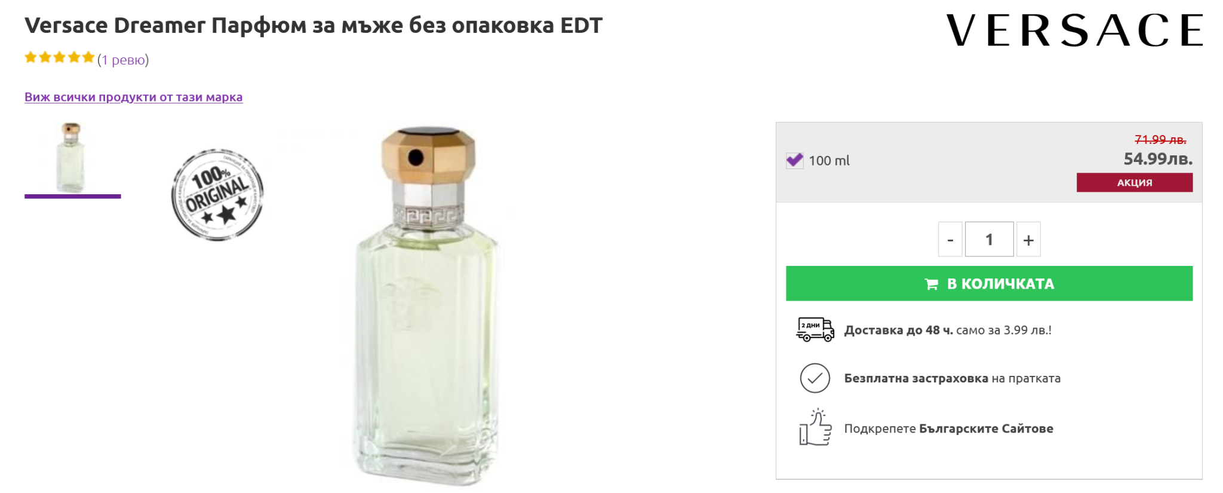Viewport: 1223px width, 493px height.
Task: Select the small perfume bottle thumbnail
Action: pos(72,158)
